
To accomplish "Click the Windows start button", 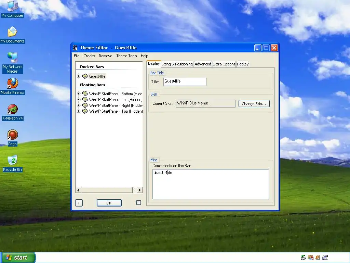I will [x=18, y=258].
